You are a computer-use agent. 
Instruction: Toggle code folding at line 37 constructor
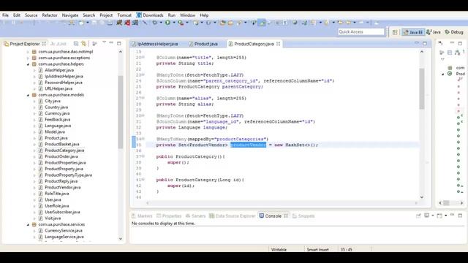click(x=143, y=156)
